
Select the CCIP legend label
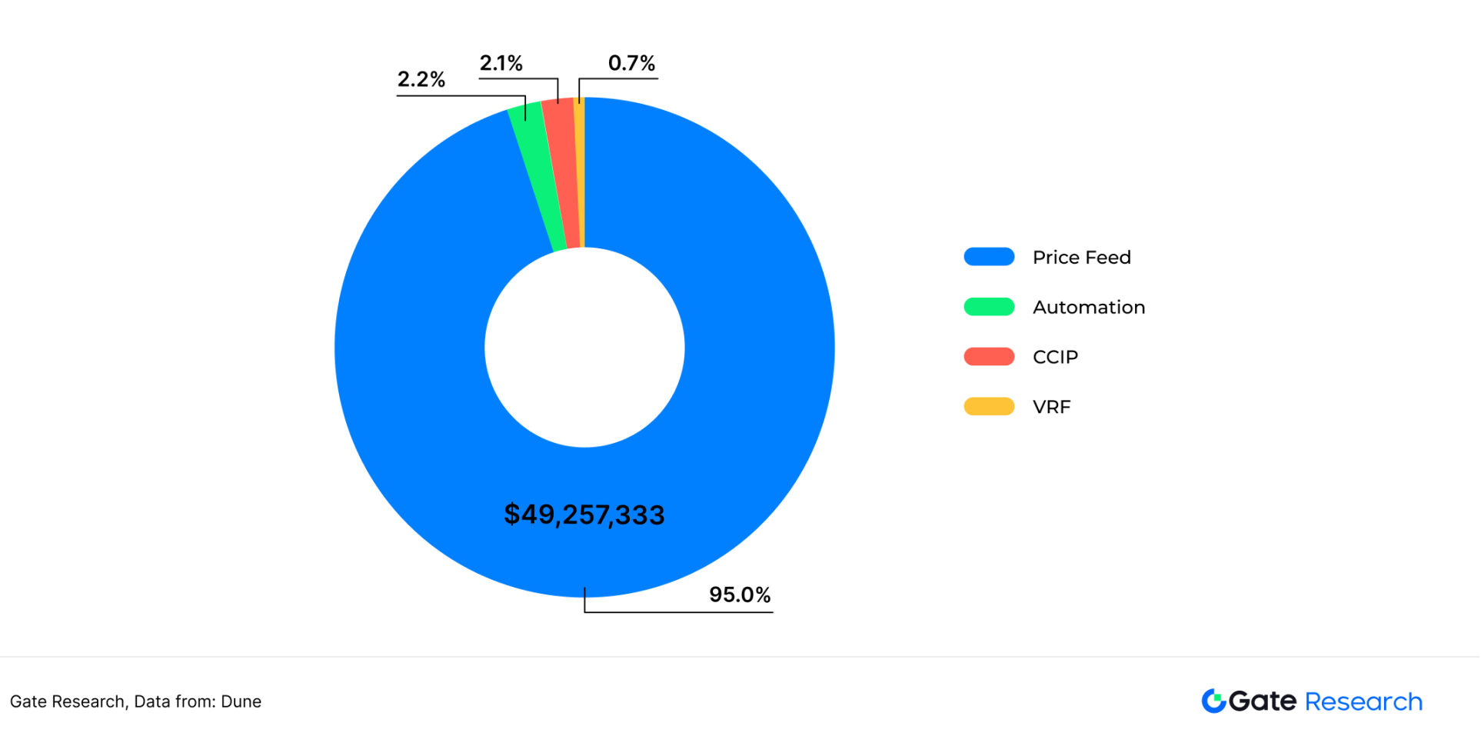click(1055, 358)
